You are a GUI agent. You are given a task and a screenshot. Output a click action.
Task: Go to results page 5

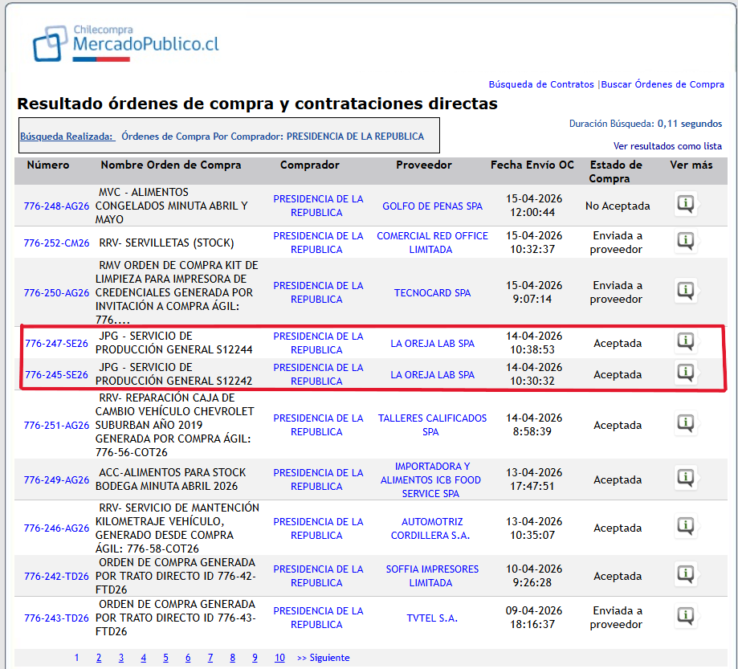165,657
